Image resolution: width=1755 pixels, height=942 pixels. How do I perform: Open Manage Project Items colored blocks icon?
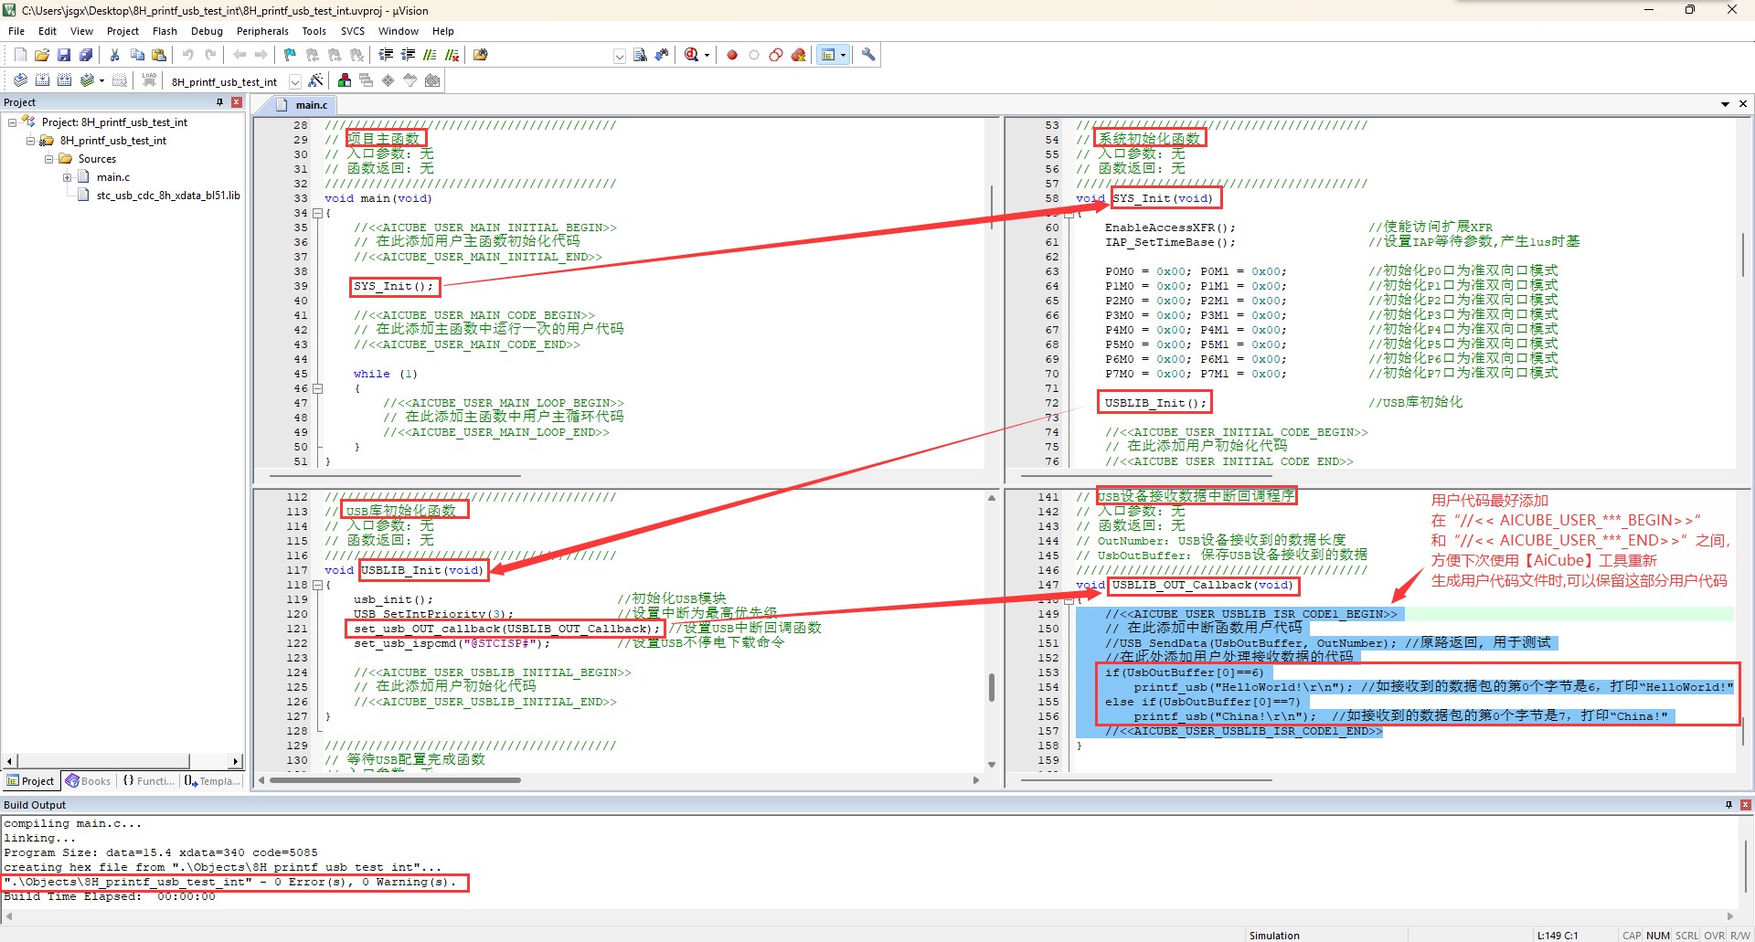(x=345, y=80)
